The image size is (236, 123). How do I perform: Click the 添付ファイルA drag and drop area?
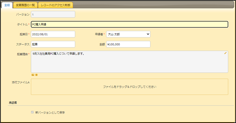point(130,87)
